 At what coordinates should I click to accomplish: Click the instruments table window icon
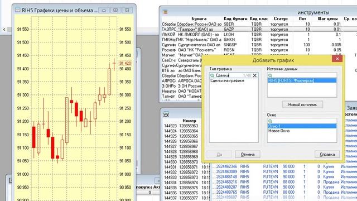point(165,12)
